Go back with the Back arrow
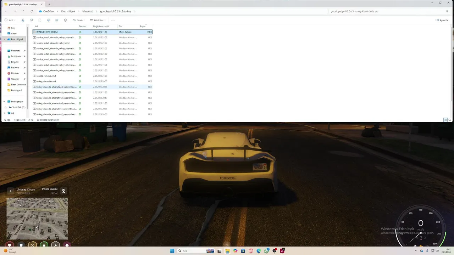Image resolution: width=454 pixels, height=255 pixels. click(x=6, y=11)
